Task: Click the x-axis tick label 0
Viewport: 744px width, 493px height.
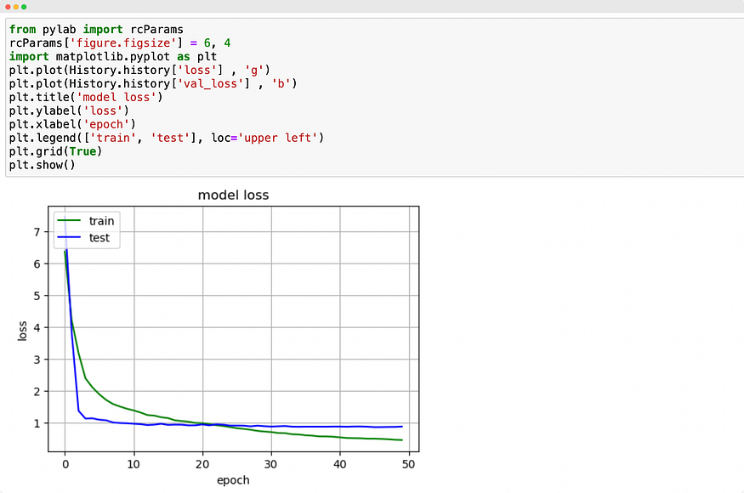Action: (x=65, y=464)
